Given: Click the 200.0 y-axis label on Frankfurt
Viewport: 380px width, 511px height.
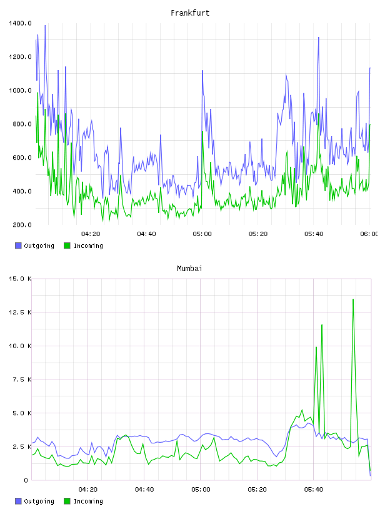Looking at the screenshot, I should coord(22,225).
